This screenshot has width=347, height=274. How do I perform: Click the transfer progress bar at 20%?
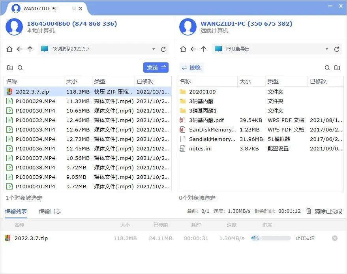coord(270,238)
